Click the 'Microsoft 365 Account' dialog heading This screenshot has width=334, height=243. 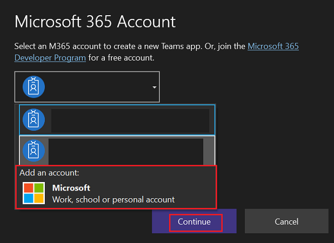(95, 22)
